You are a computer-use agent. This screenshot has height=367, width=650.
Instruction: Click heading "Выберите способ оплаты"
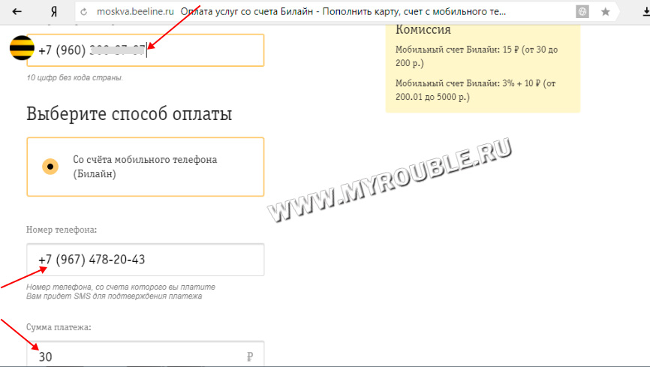(x=129, y=114)
